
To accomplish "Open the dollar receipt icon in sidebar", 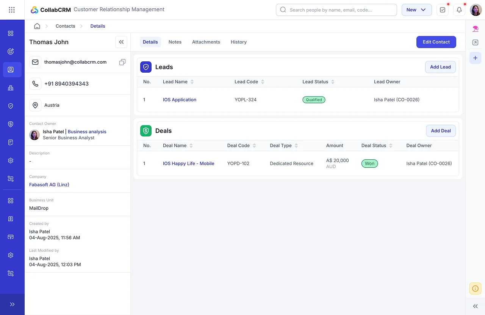I will (11, 219).
